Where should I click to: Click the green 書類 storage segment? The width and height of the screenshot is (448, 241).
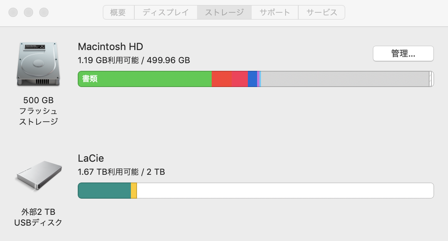coord(145,79)
